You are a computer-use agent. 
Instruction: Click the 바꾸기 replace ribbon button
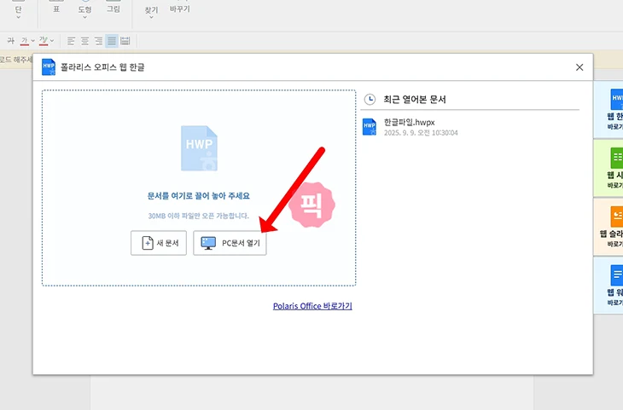(179, 9)
